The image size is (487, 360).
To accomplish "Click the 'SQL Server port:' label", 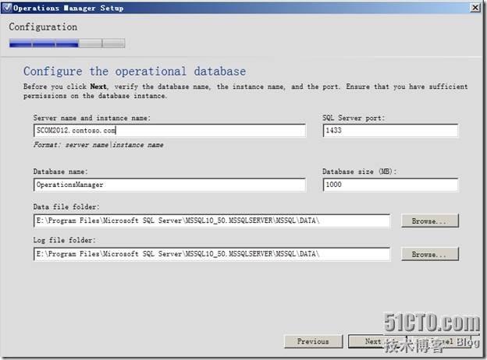I will coord(354,118).
